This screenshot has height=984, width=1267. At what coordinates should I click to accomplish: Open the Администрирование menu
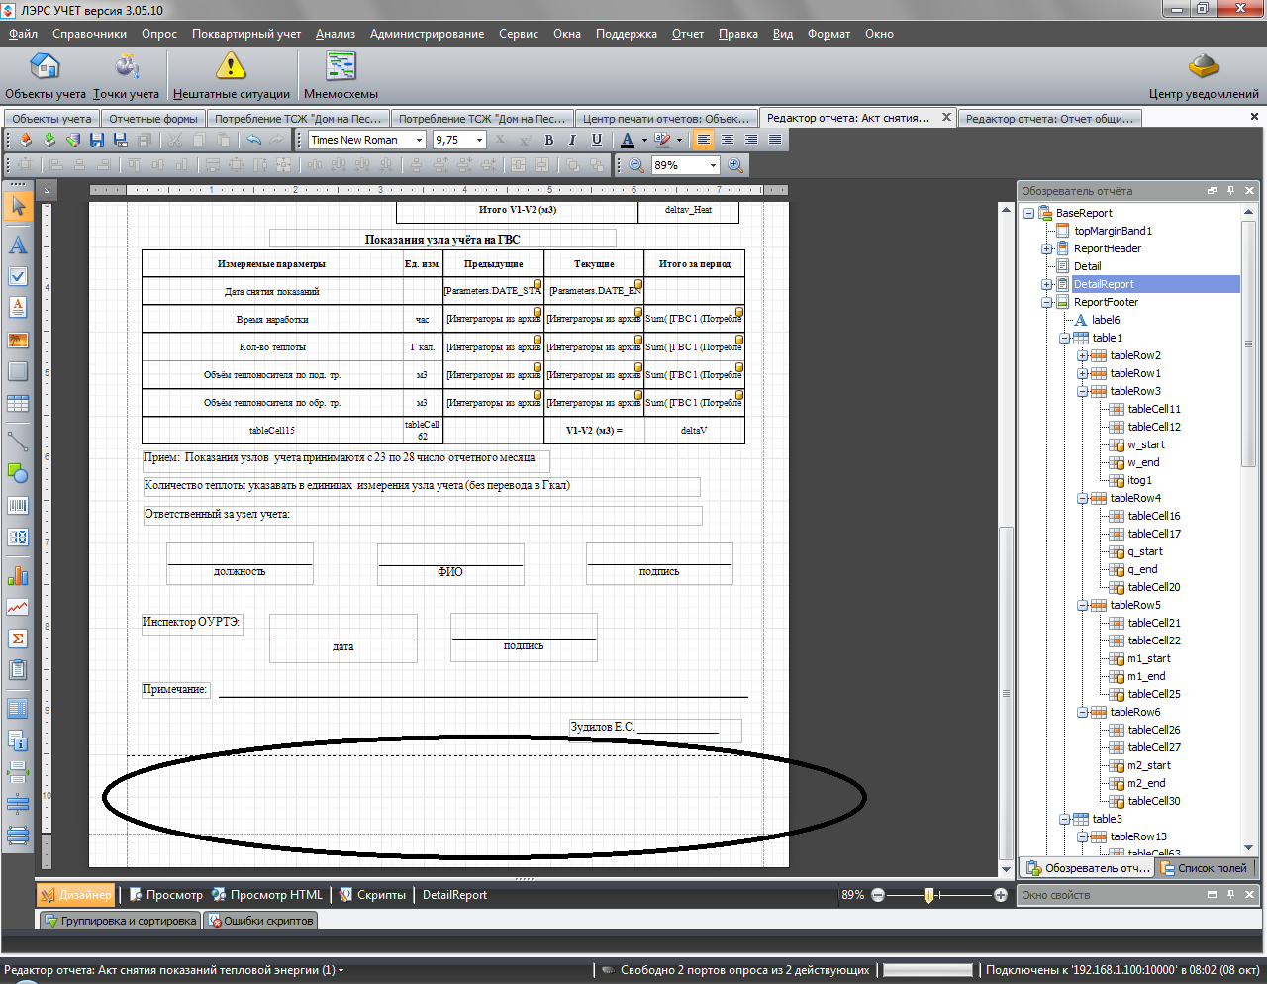pyautogui.click(x=427, y=34)
